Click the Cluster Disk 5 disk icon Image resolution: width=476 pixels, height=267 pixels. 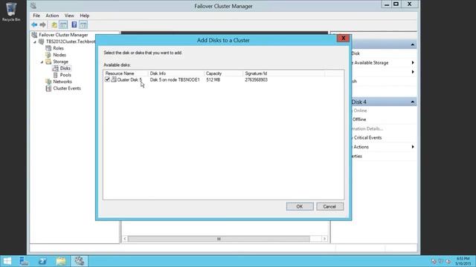(114, 79)
